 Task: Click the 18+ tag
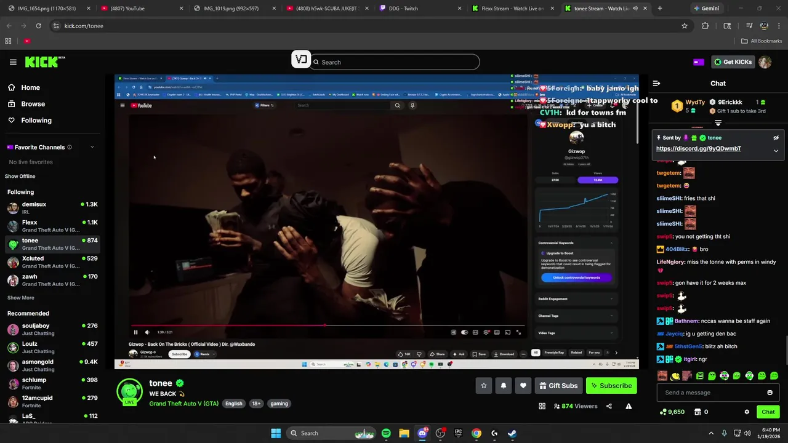[256, 404]
